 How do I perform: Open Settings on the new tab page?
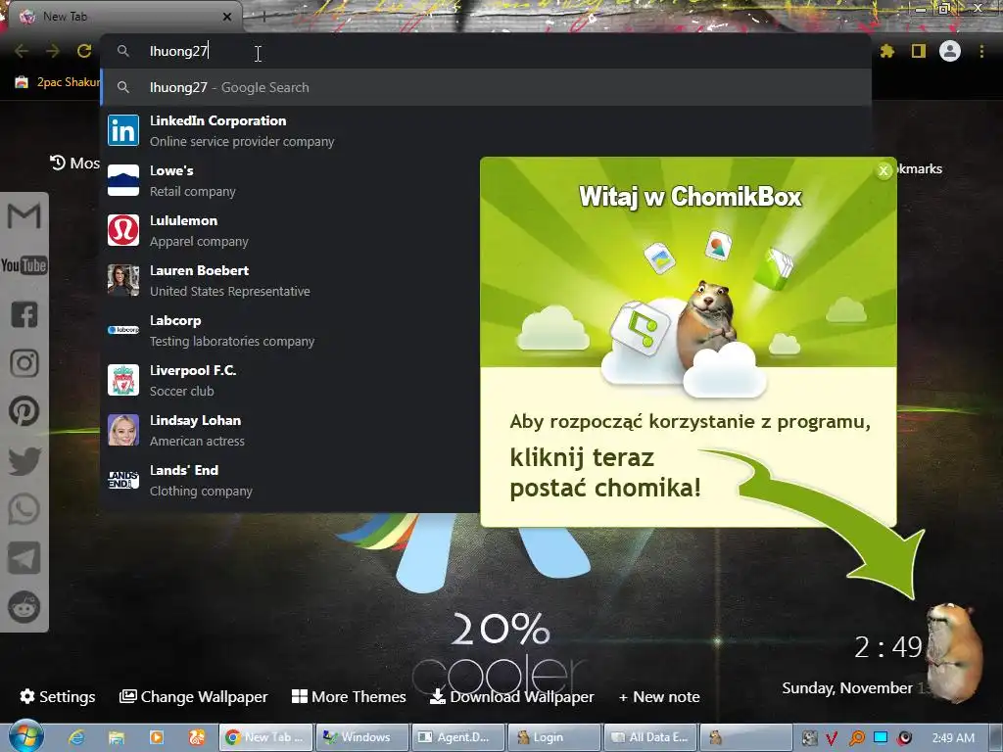pos(58,696)
